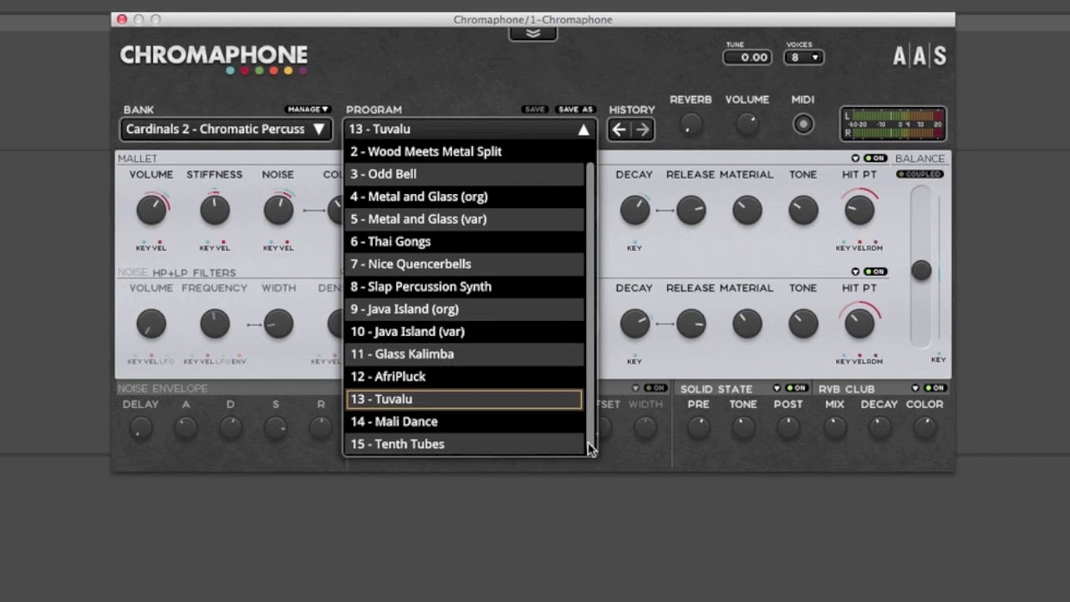The image size is (1070, 602).
Task: Open upper resonator preset menu triangle
Action: click(855, 158)
